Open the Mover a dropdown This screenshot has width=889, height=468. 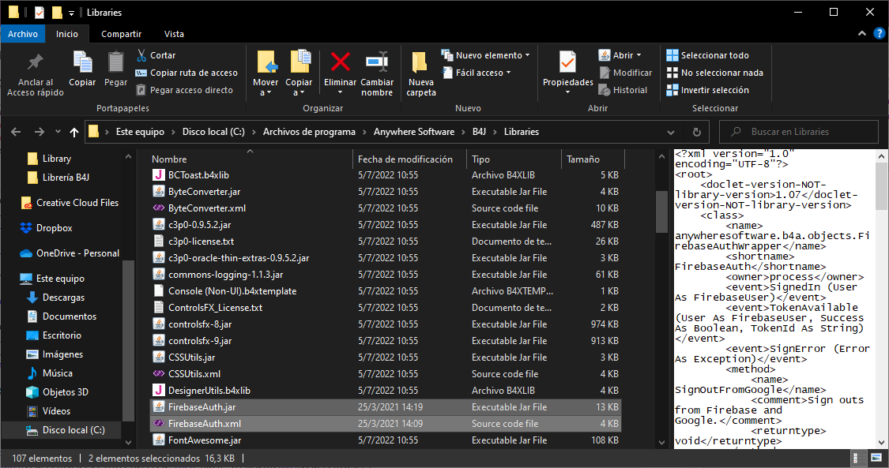click(266, 87)
